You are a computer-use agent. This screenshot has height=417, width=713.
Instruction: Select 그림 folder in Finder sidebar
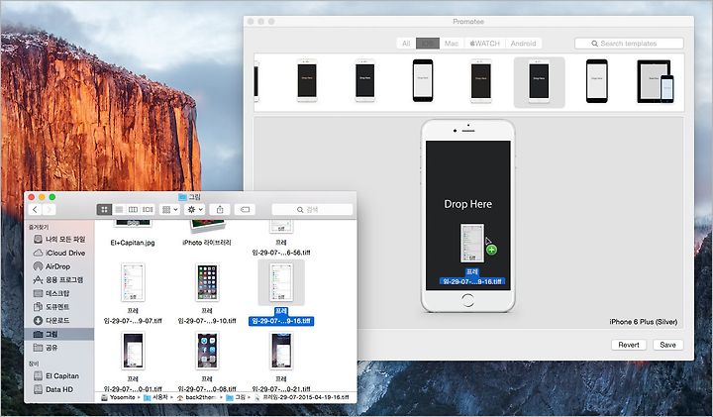(x=59, y=334)
